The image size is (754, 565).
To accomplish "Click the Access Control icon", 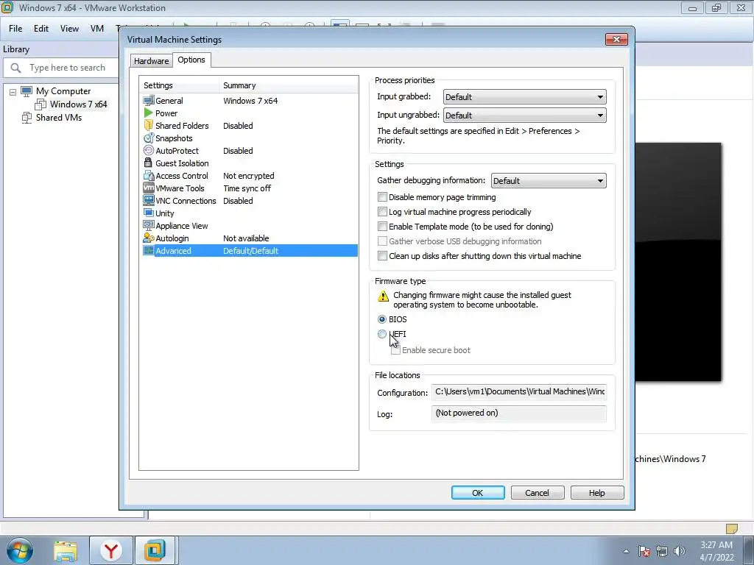I will tap(149, 175).
